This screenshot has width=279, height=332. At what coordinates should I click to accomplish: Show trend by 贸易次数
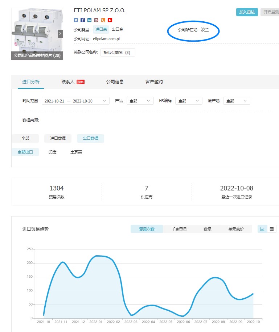click(147, 229)
